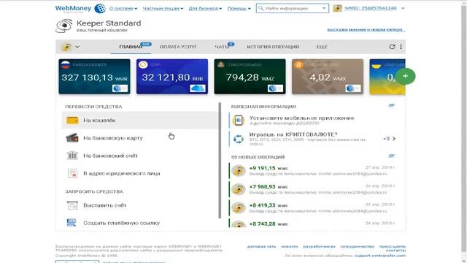467x263 pixels.
Task: Click the WebMoney wordmark text
Action: click(x=73, y=8)
